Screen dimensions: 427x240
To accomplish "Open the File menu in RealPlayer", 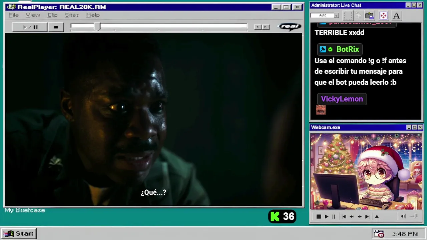I will pos(14,15).
